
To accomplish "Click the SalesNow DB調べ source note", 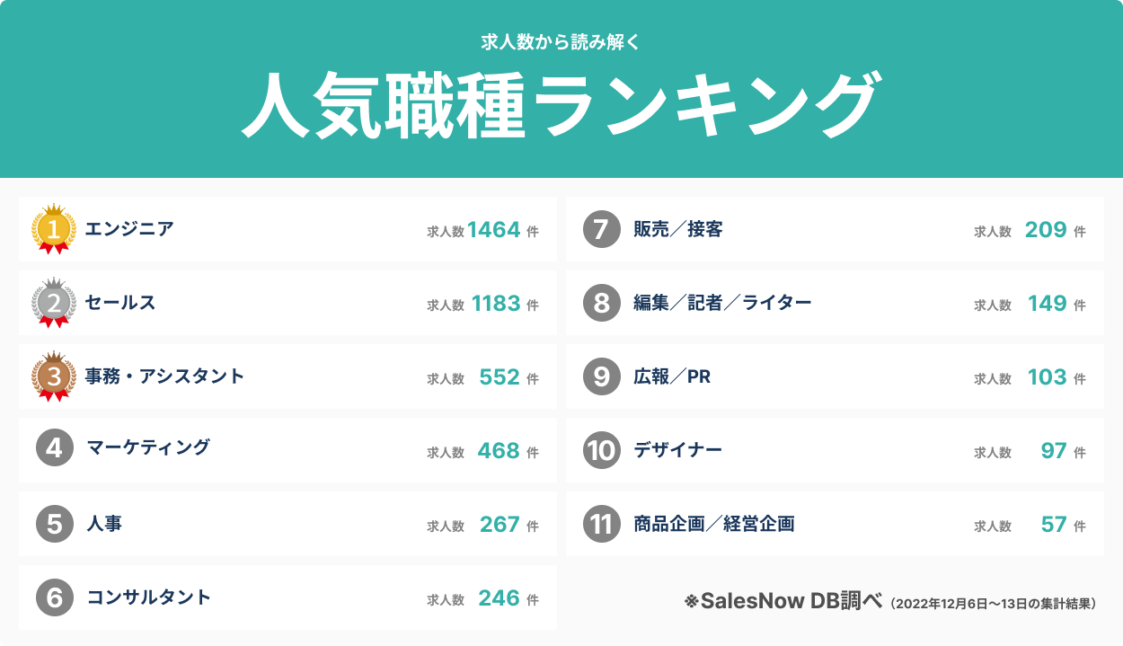I will pyautogui.click(x=783, y=601).
